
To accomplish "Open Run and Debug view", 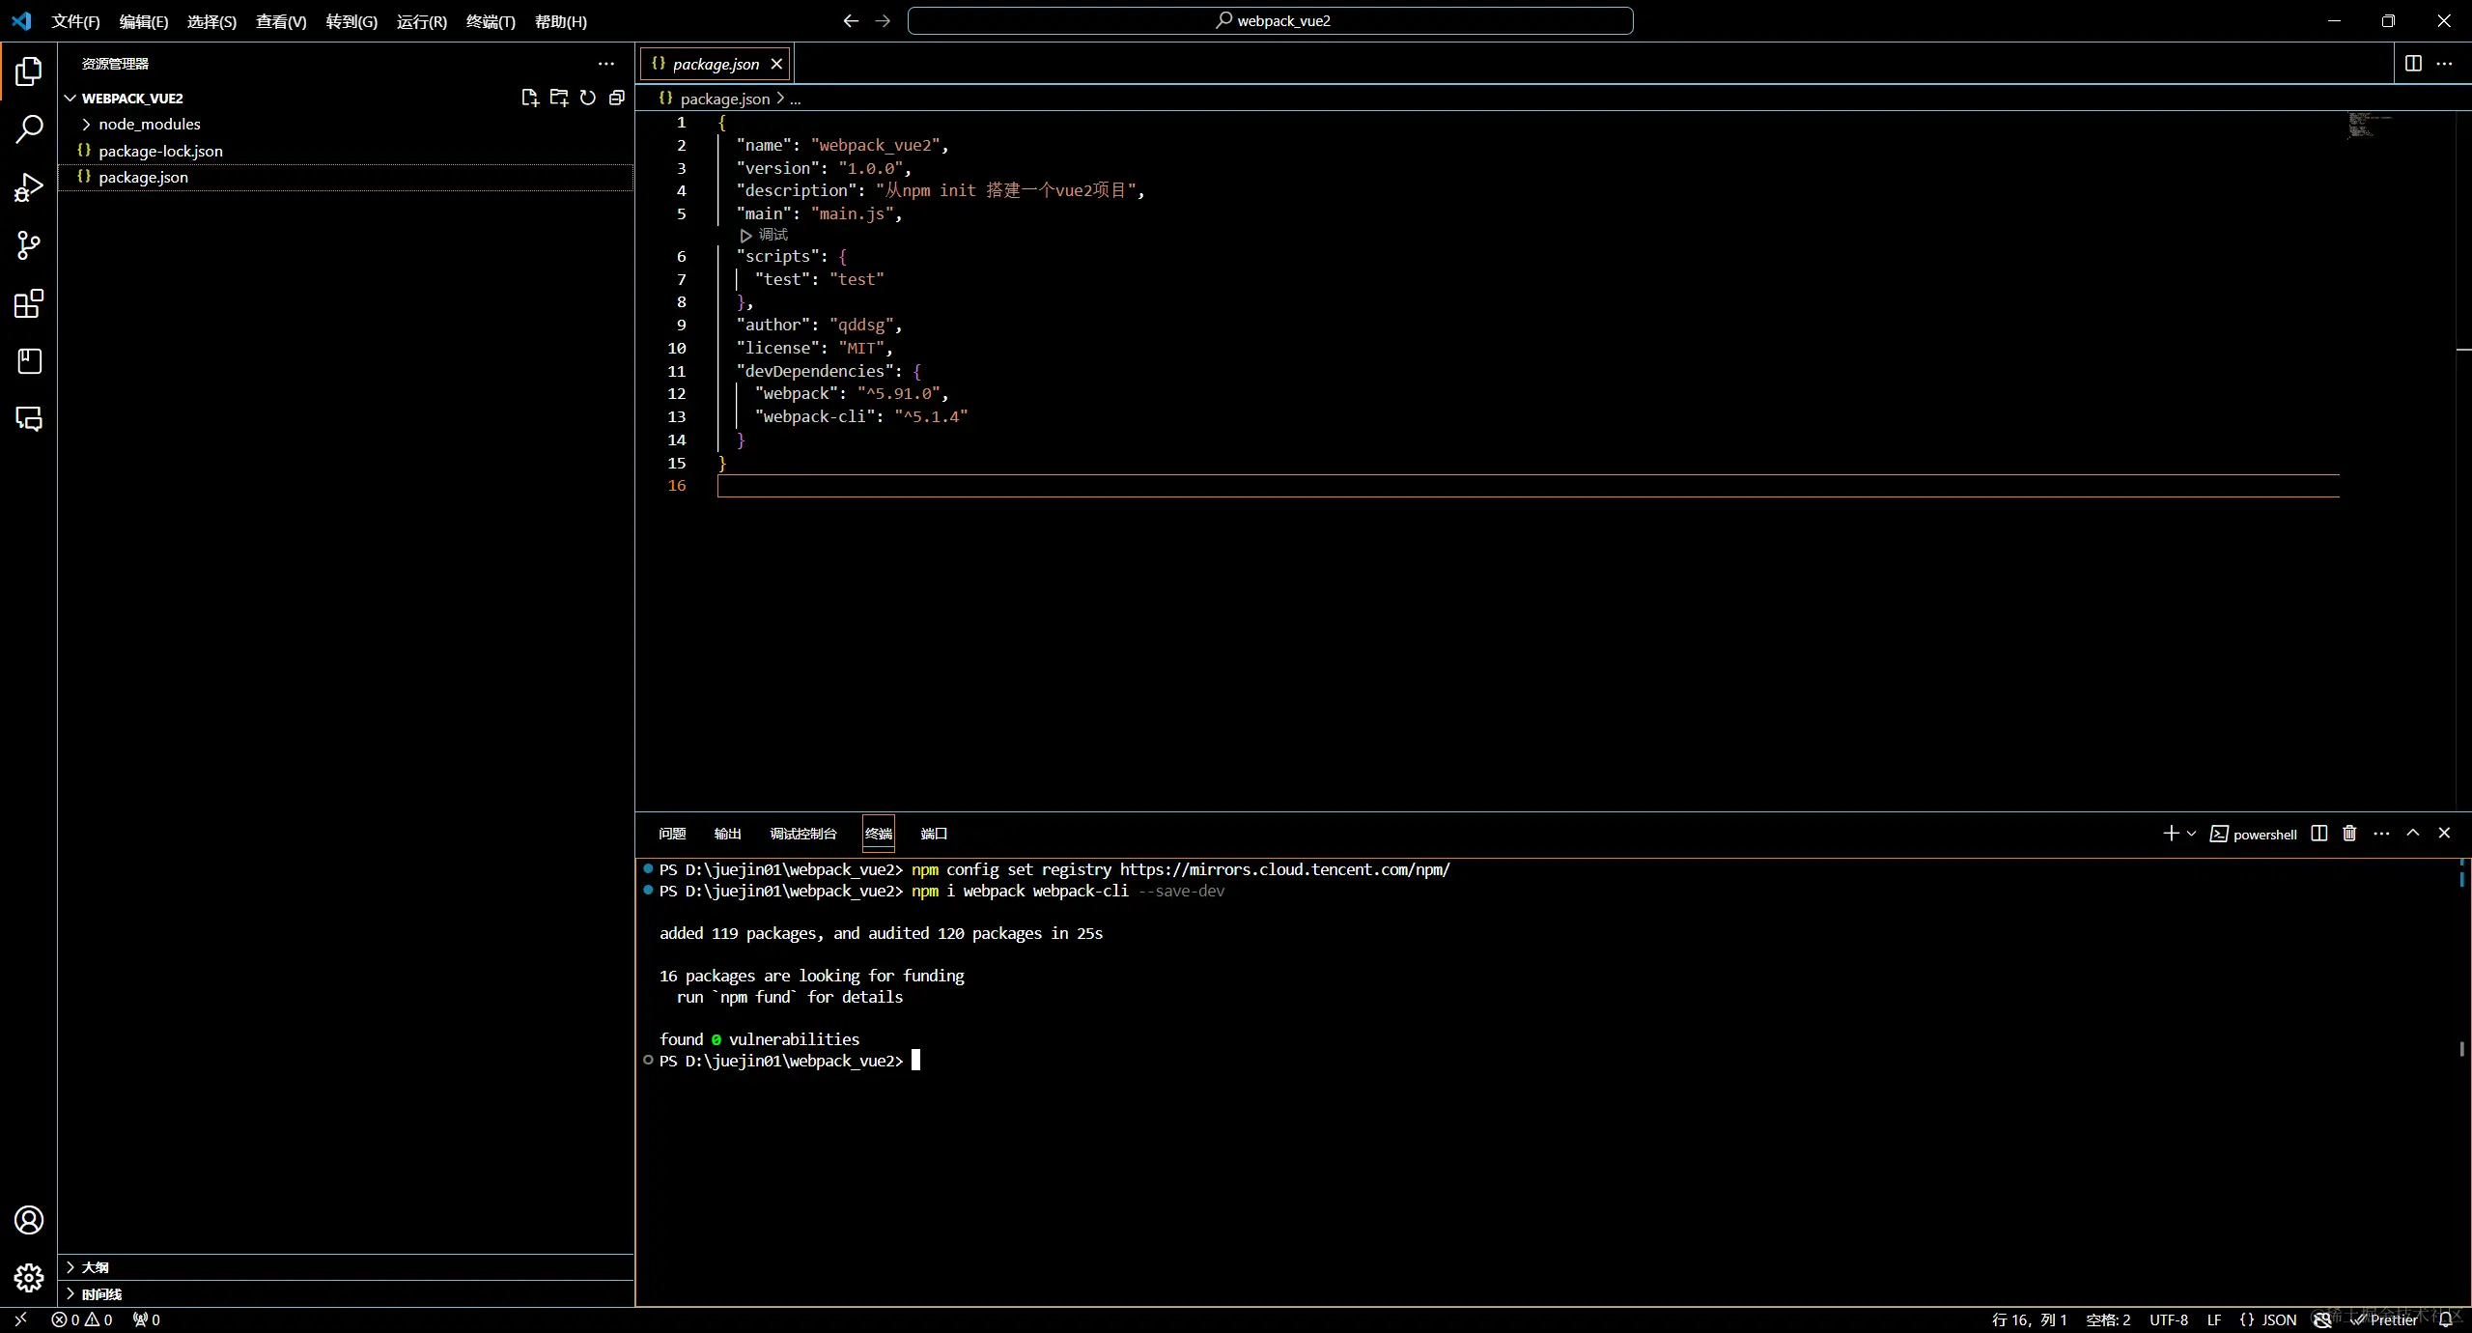I will point(29,187).
